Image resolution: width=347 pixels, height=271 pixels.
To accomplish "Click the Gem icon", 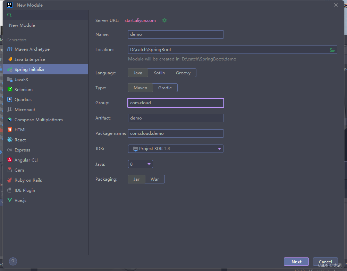I will click(10, 170).
